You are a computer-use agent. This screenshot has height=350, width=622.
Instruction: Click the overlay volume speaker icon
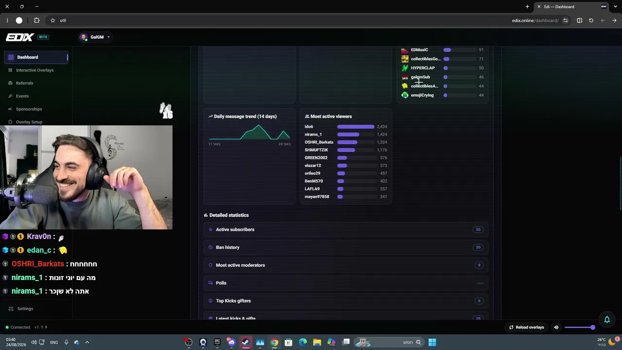[x=556, y=327]
